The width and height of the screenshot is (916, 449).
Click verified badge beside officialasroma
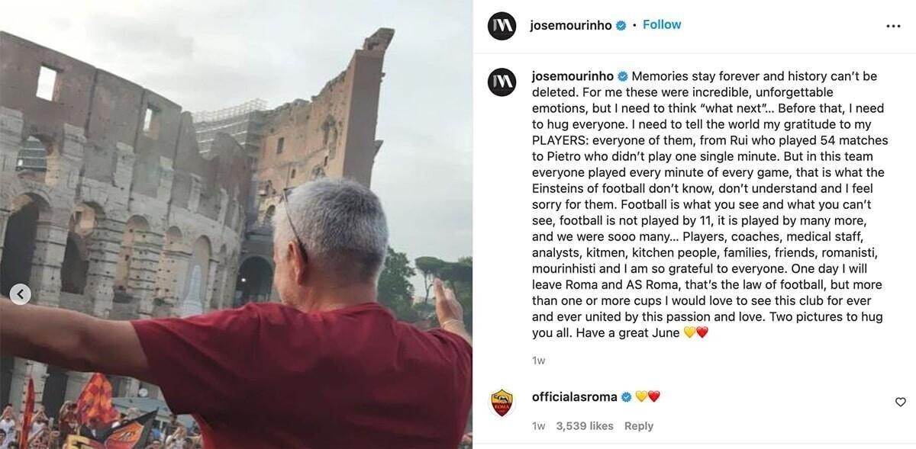tap(626, 396)
